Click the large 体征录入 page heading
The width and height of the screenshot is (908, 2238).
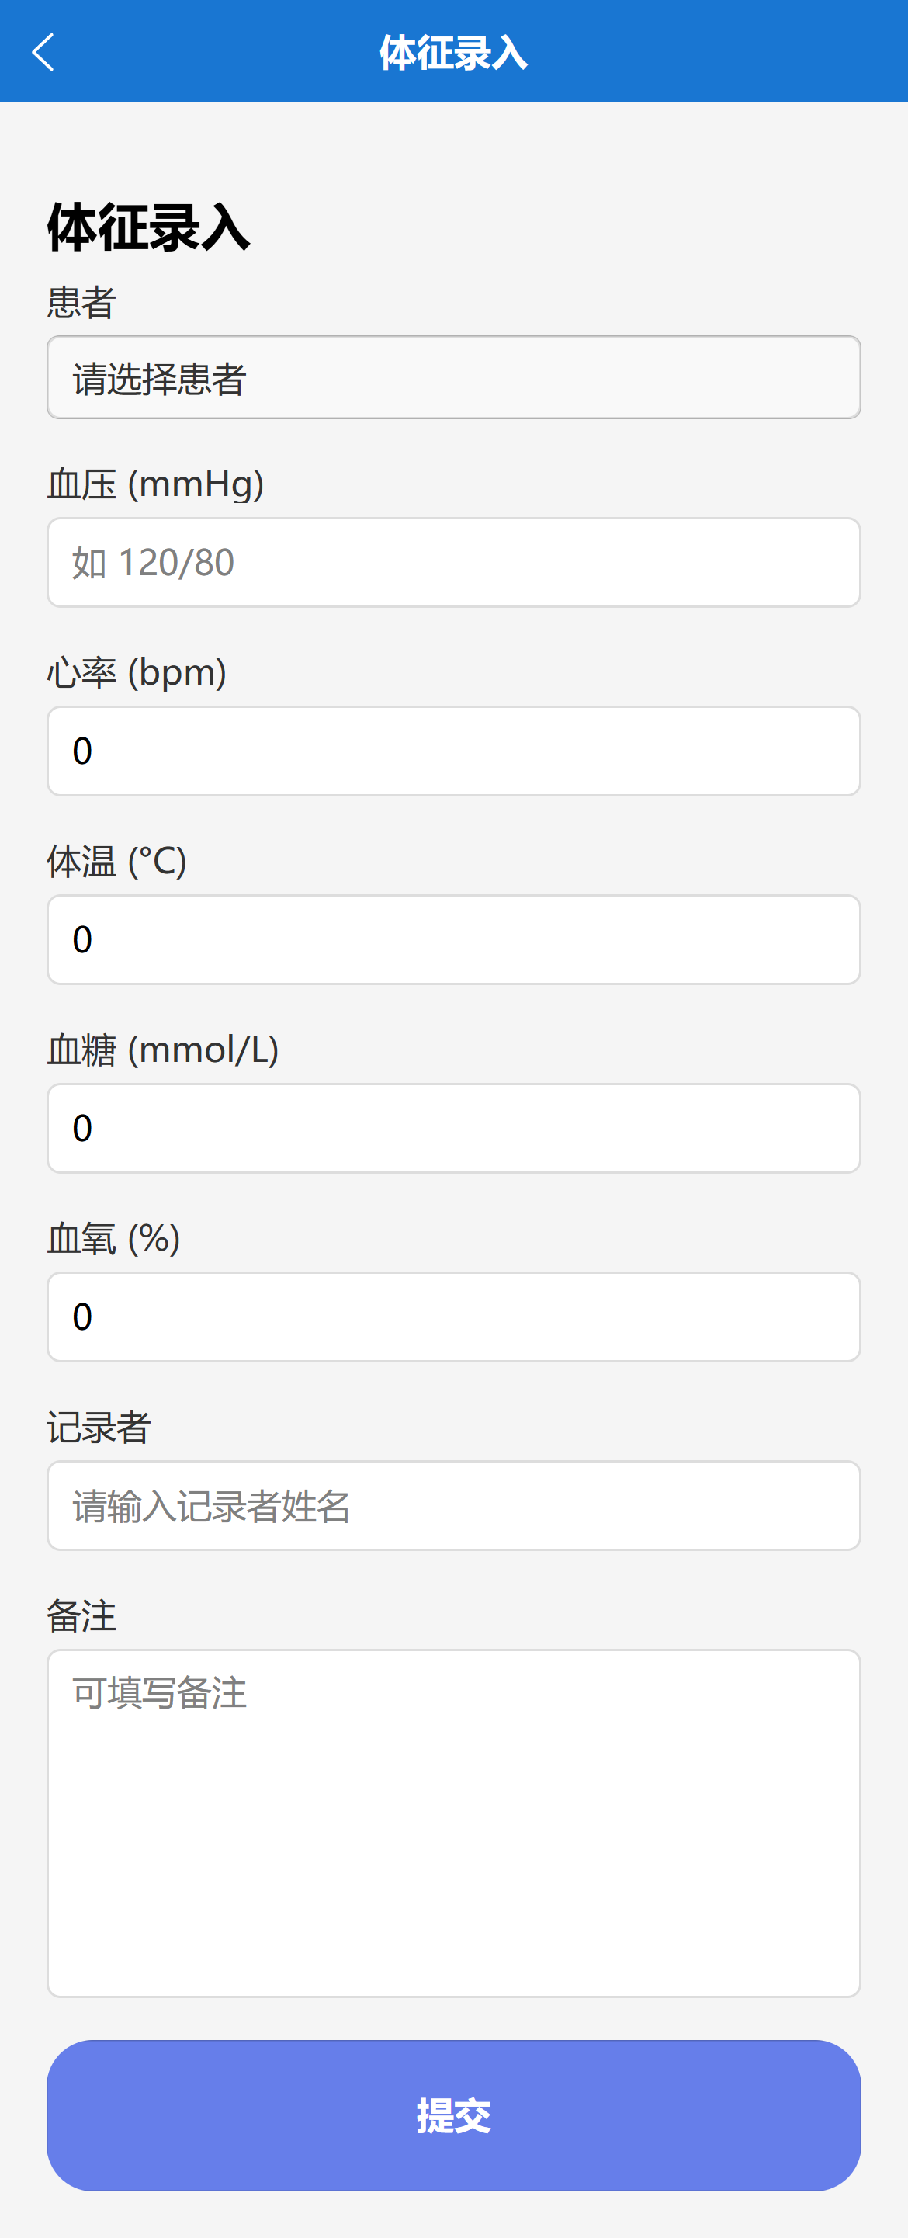coord(148,227)
